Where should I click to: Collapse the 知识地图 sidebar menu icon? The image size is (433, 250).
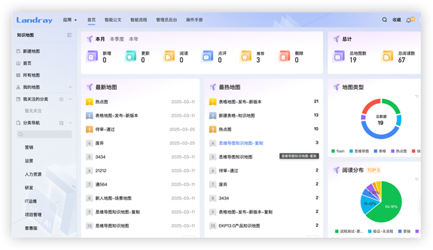point(70,35)
